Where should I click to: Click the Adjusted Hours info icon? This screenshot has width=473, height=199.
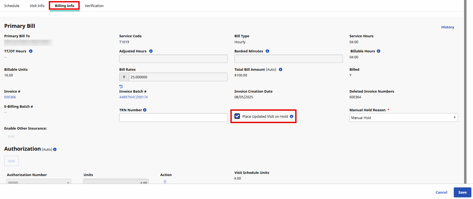pyautogui.click(x=151, y=51)
